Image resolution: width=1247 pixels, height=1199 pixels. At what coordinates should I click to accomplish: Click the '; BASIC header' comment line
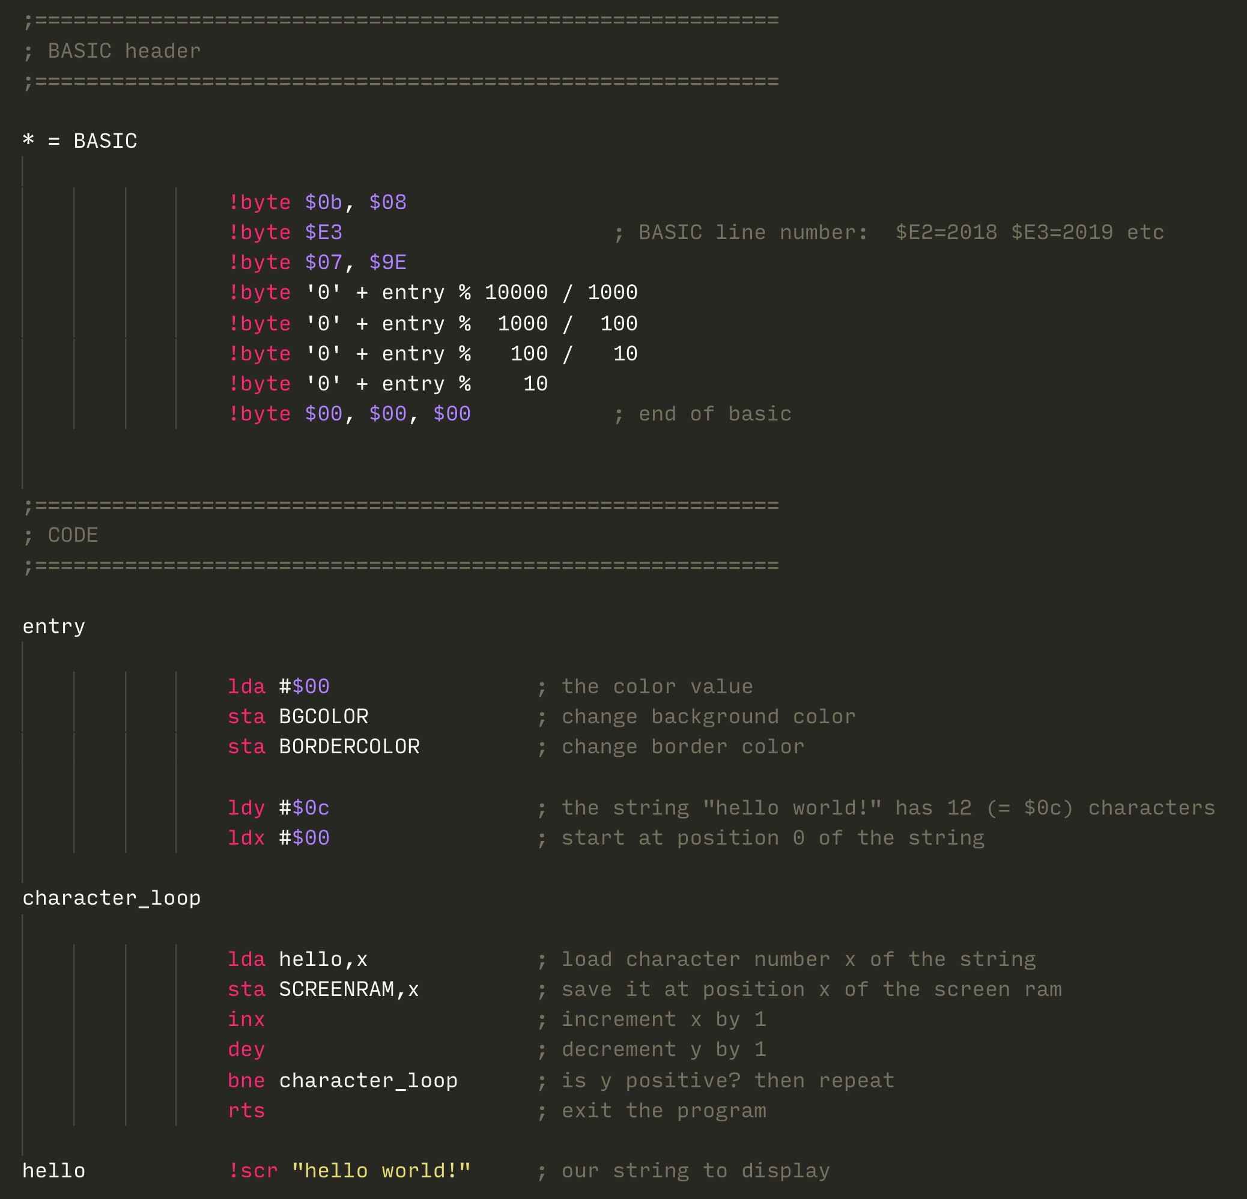pyautogui.click(x=112, y=51)
